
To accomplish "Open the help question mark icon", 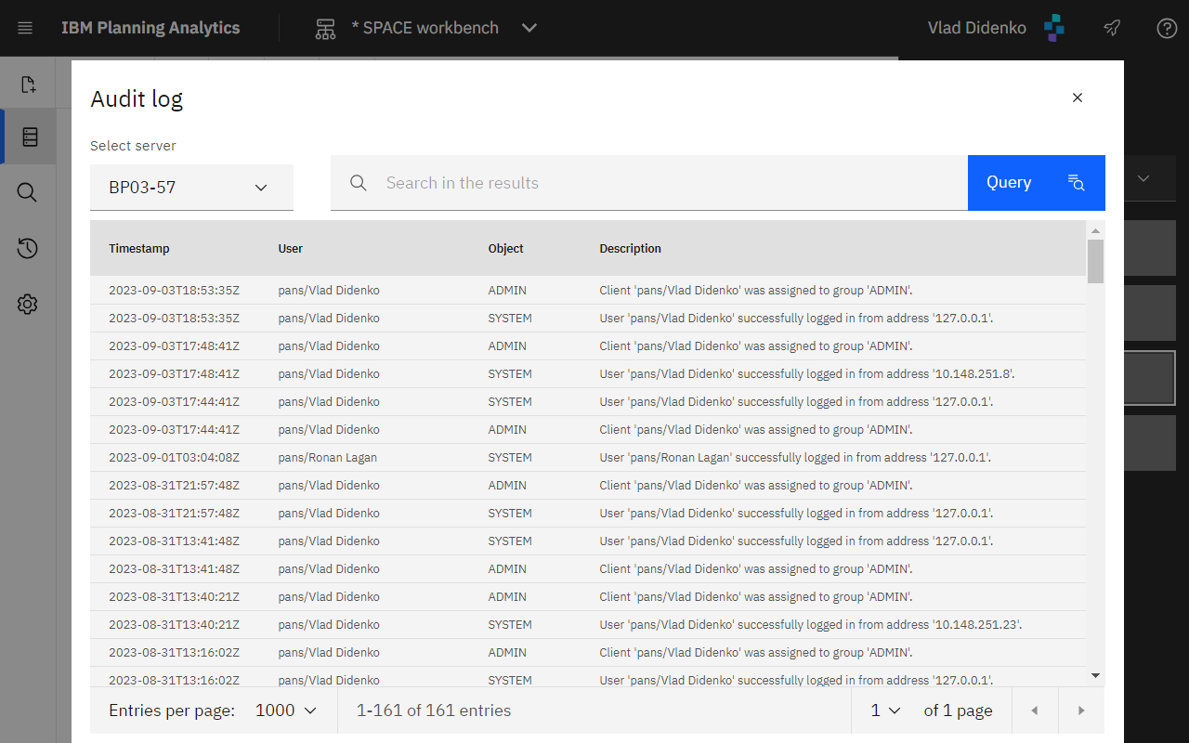I will coord(1167,28).
